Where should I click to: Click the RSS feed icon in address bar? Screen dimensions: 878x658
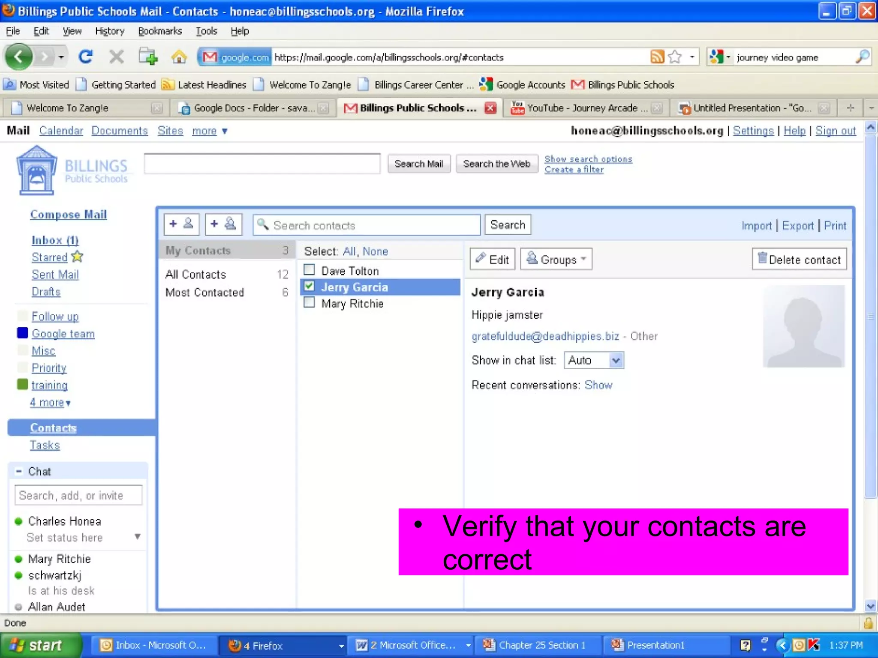(657, 57)
